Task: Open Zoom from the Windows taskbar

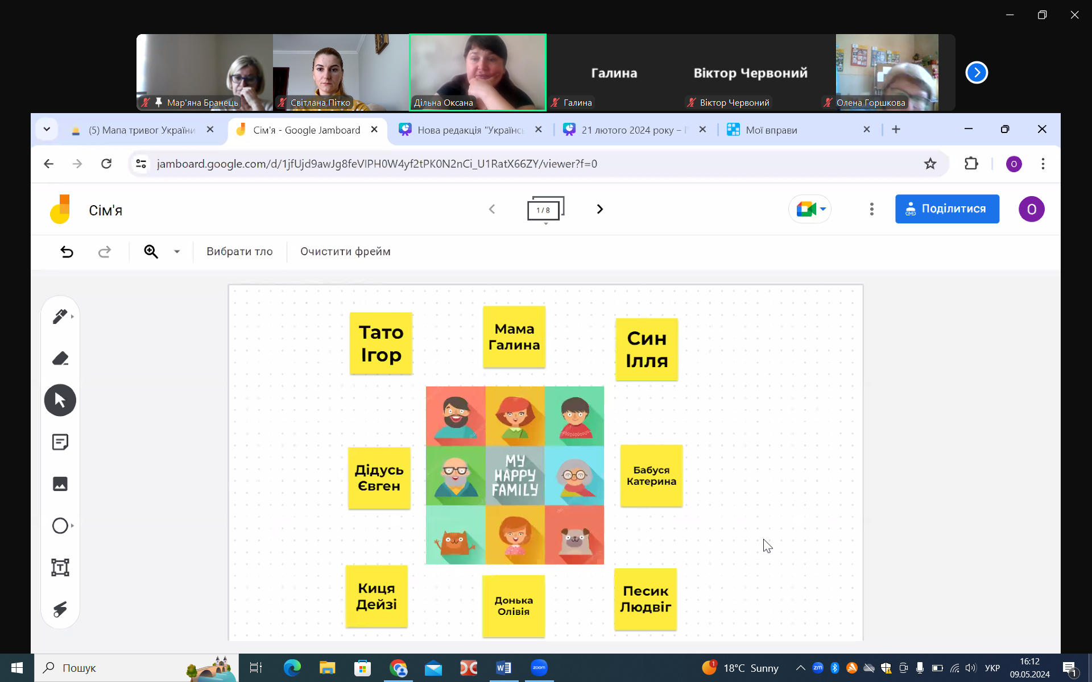Action: click(539, 668)
